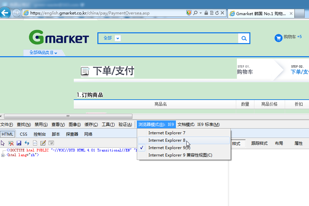
Task: Open the 禁用(S) menu
Action: (x=41, y=125)
